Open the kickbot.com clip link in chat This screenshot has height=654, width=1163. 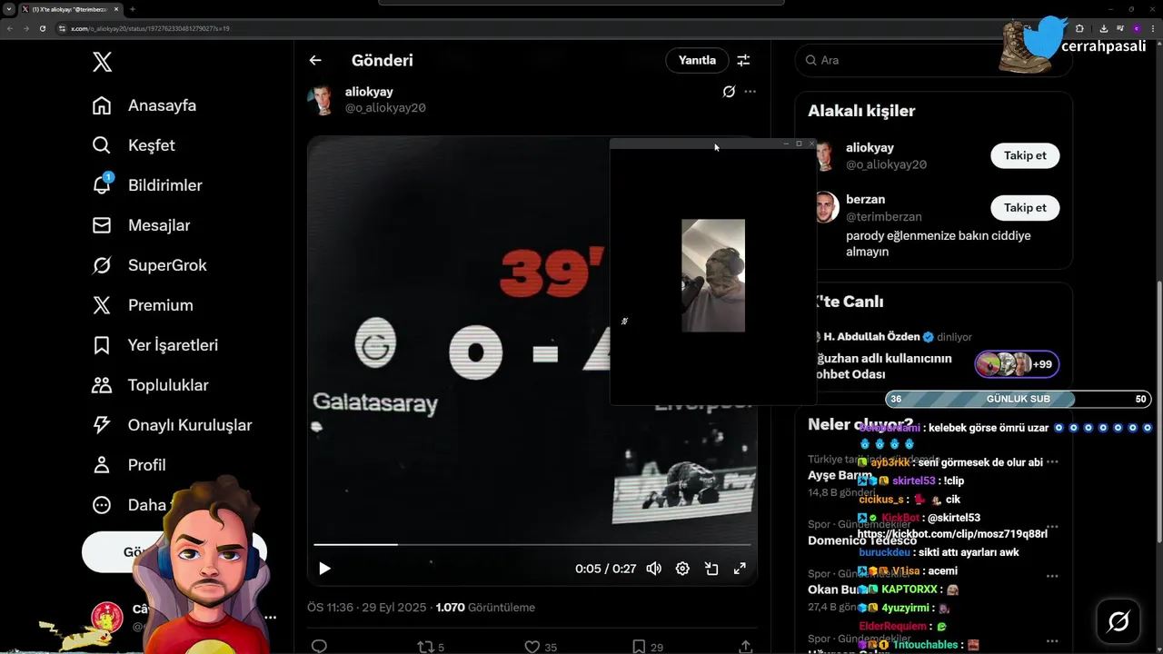pos(952,534)
